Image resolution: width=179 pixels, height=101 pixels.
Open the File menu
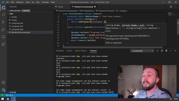point(7,2)
